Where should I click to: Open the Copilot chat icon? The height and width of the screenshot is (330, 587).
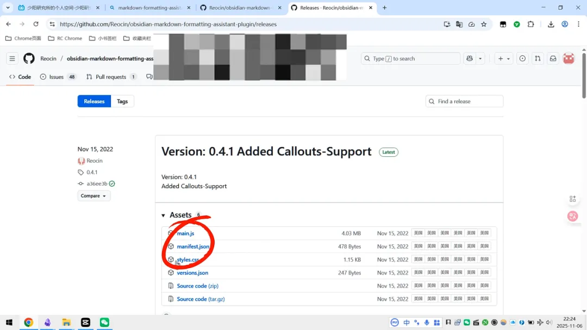469,59
